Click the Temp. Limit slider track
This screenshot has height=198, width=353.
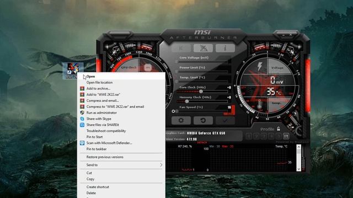[202, 81]
